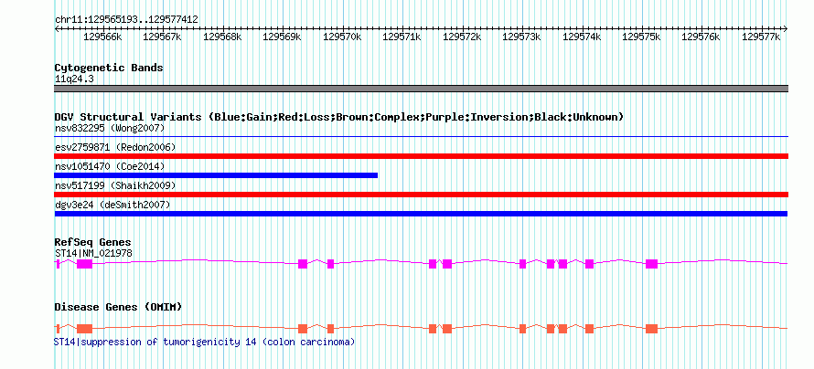814x369 pixels.
Task: Click ruler position 129574k
Action: 582,37
